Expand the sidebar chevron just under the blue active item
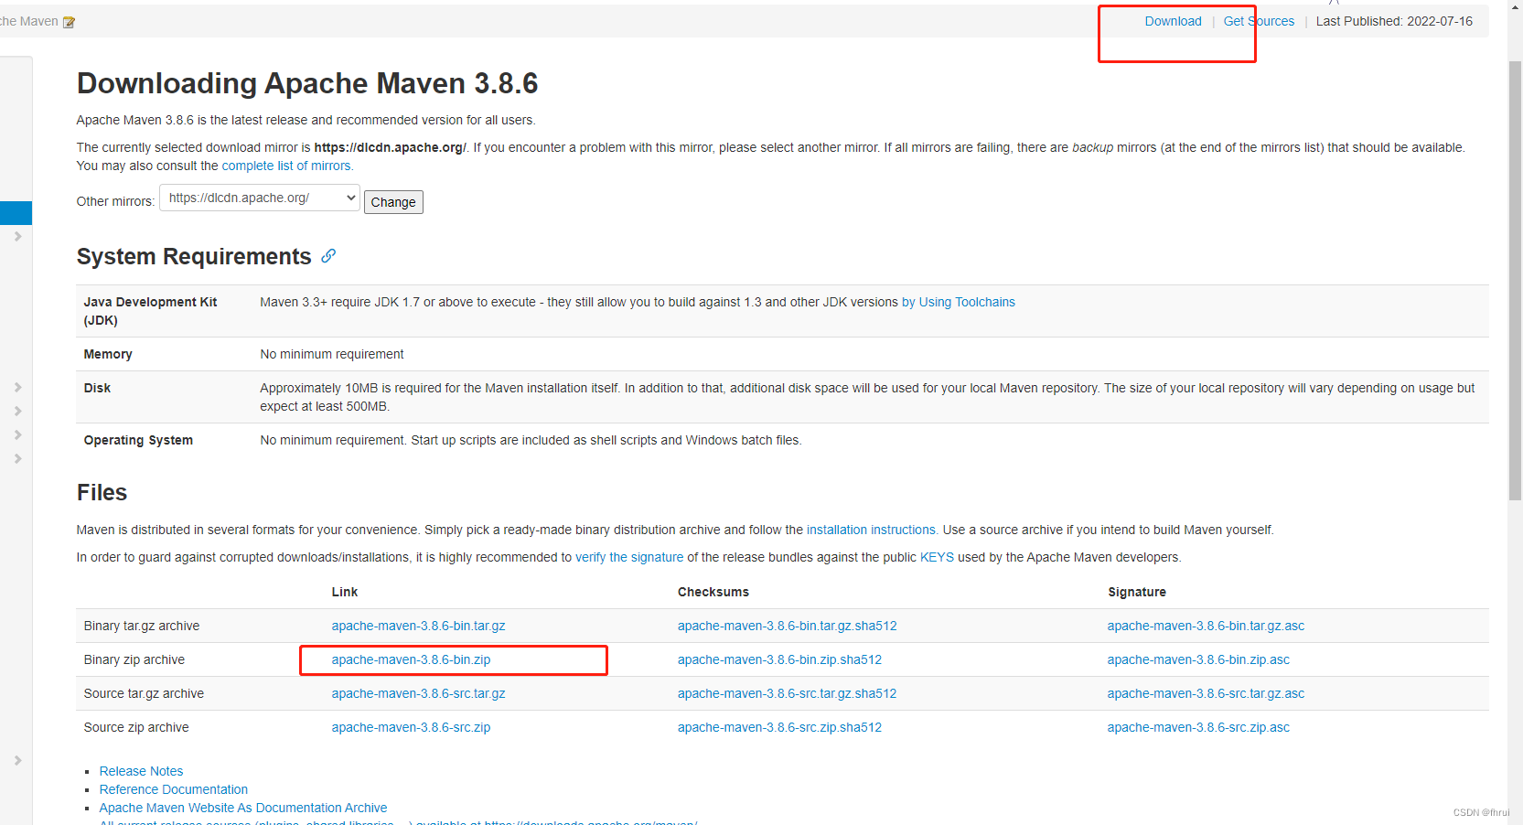 [x=17, y=236]
